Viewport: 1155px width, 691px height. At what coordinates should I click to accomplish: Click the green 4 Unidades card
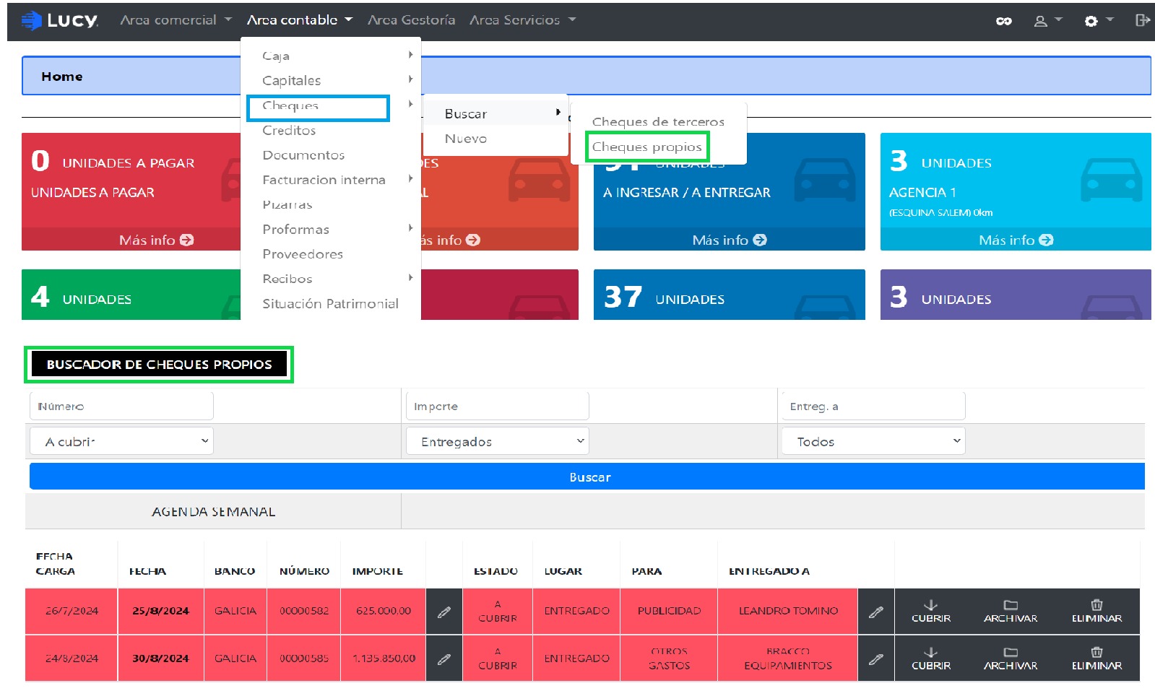(131, 295)
